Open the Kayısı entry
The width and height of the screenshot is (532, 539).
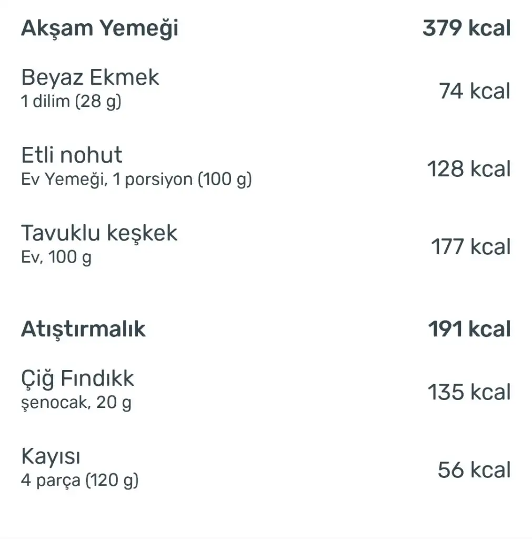pyautogui.click(x=51, y=456)
